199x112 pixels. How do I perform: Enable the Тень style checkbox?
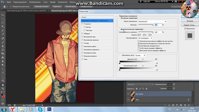coord(83,59)
